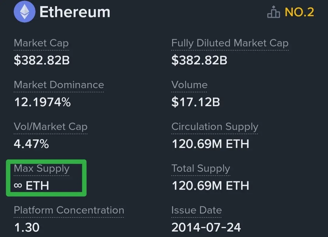This screenshot has width=328, height=237.
Task: Select the Ethereum title text
Action: pyautogui.click(x=75, y=12)
